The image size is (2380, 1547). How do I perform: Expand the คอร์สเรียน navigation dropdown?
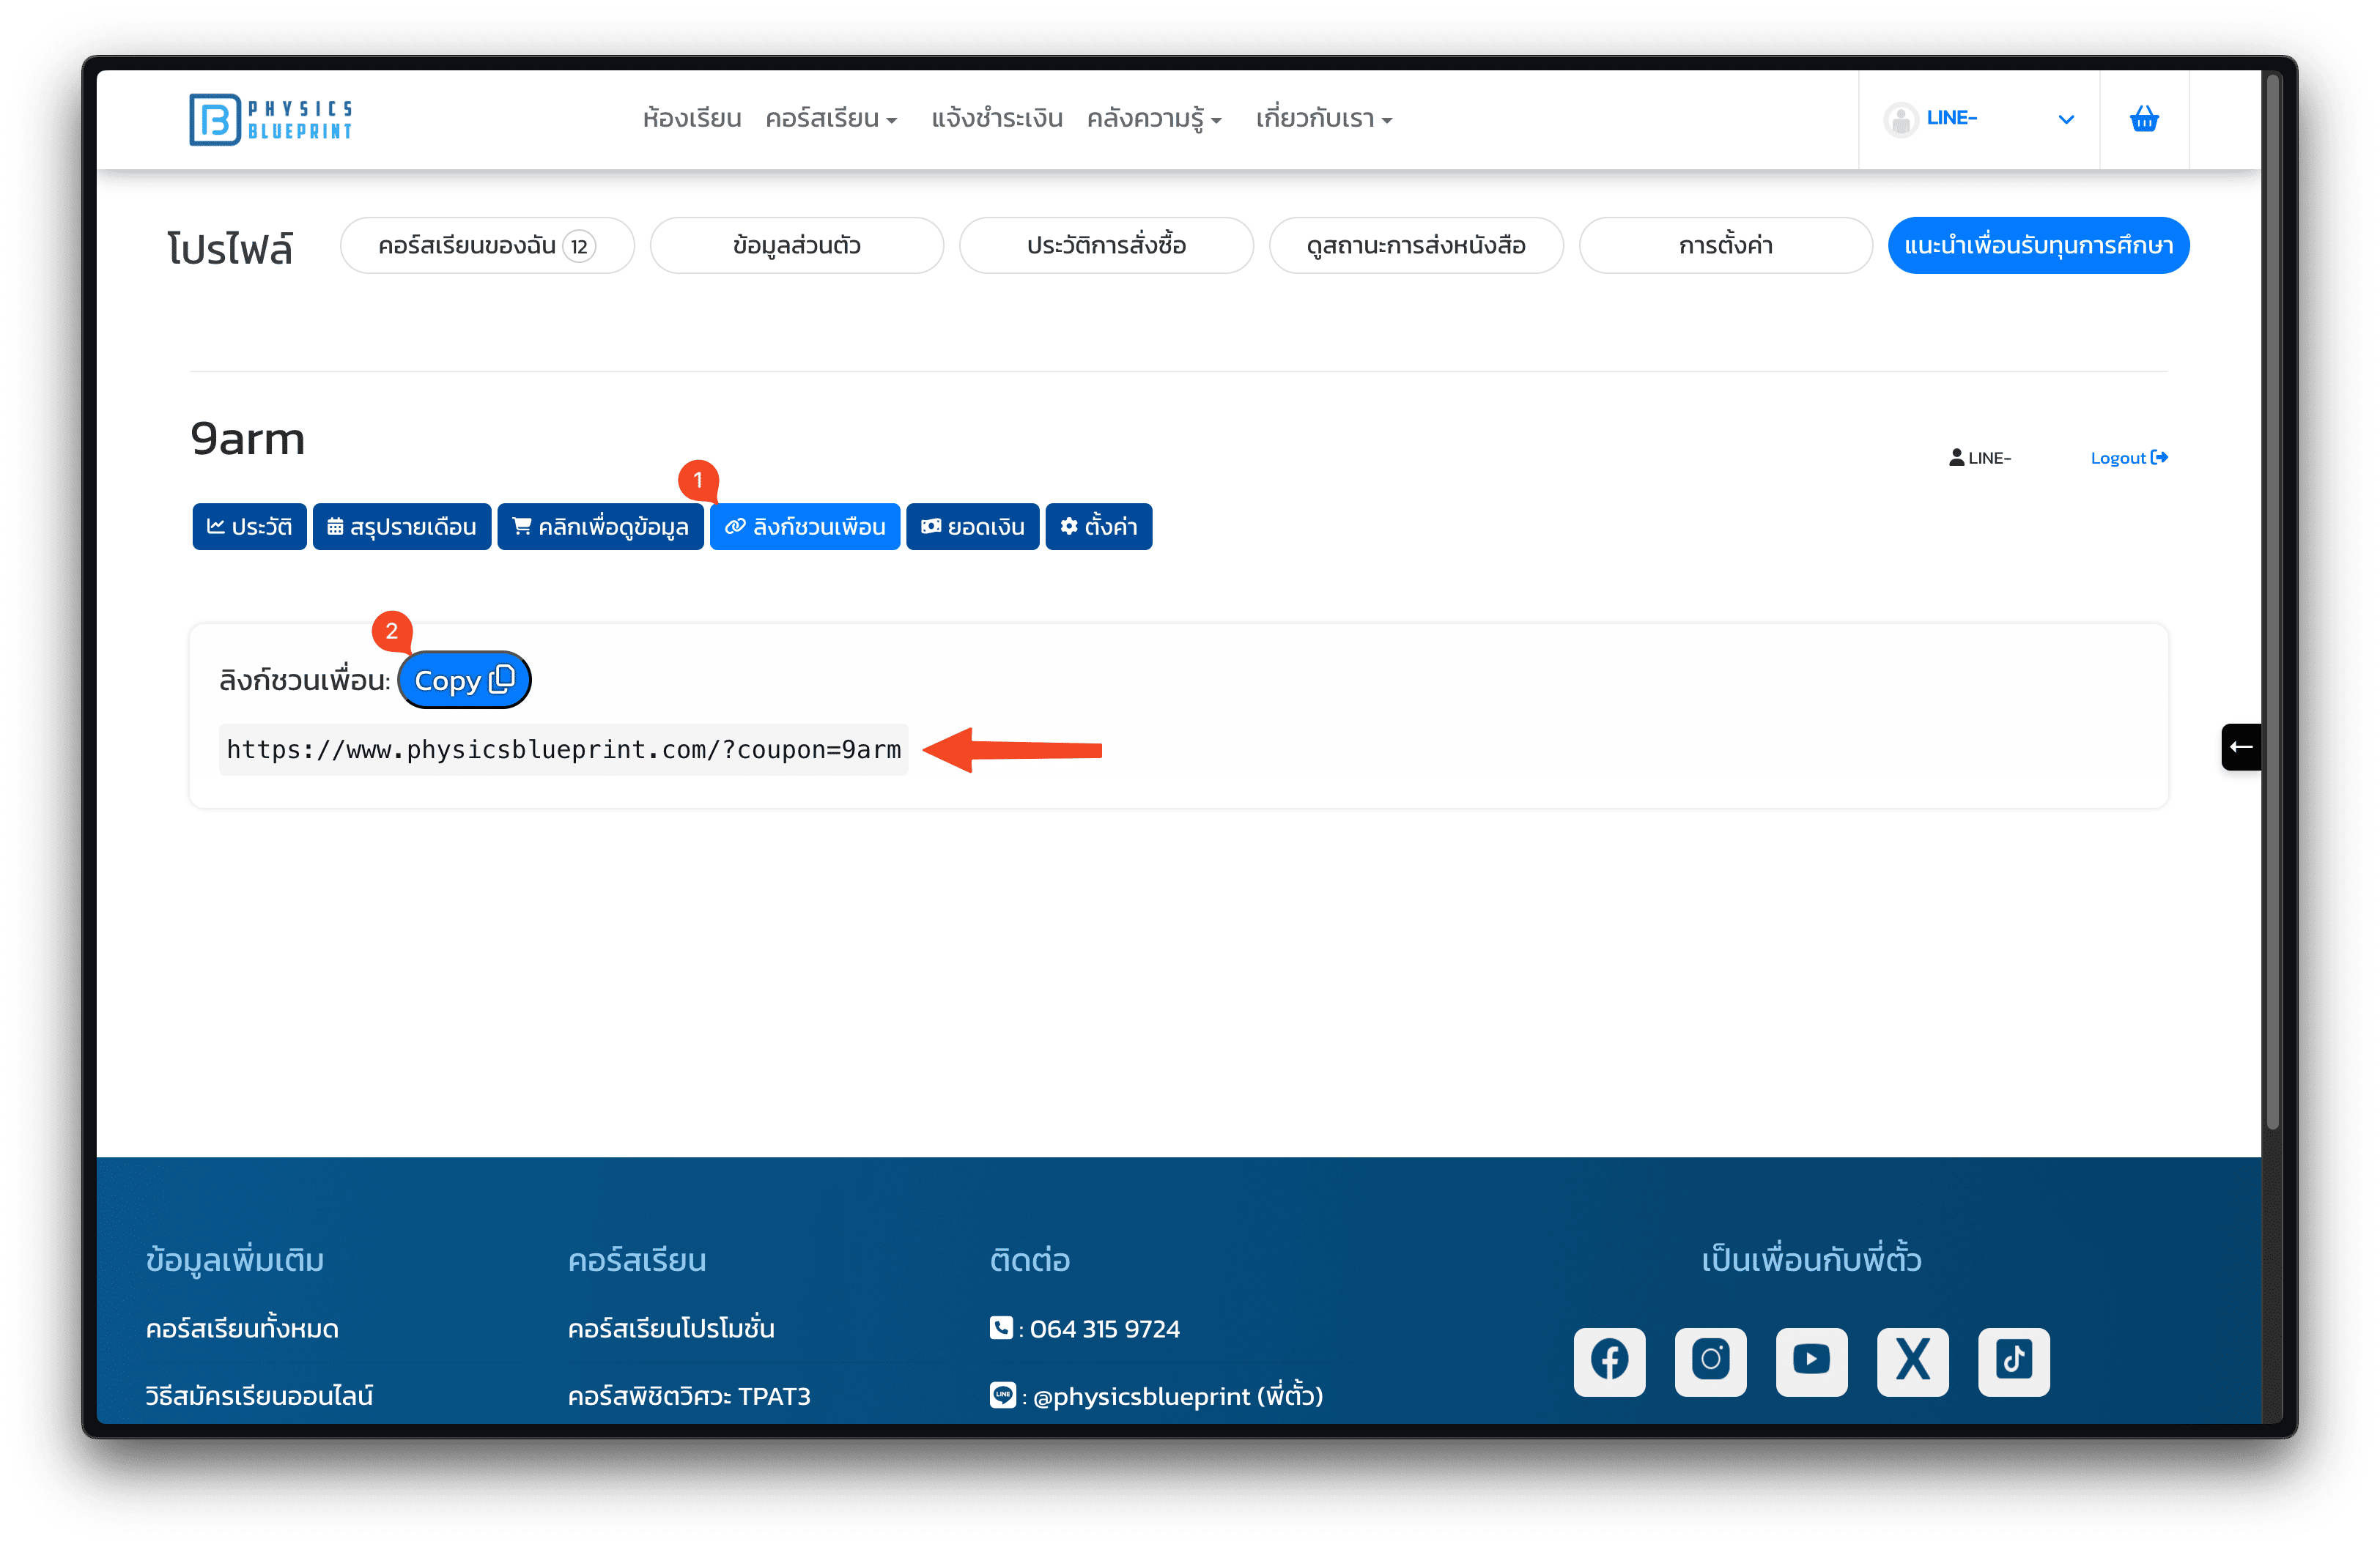coord(831,119)
